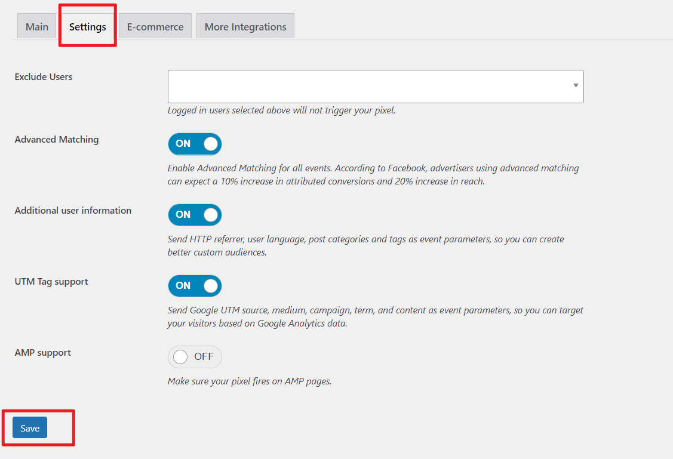The width and height of the screenshot is (673, 459).
Task: Select the 'UTM Tag support' label
Action: [51, 282]
